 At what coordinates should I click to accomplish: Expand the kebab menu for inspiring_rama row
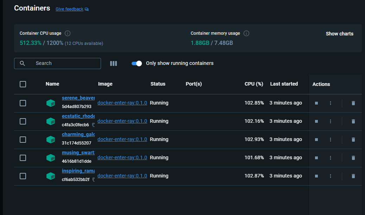click(331, 176)
